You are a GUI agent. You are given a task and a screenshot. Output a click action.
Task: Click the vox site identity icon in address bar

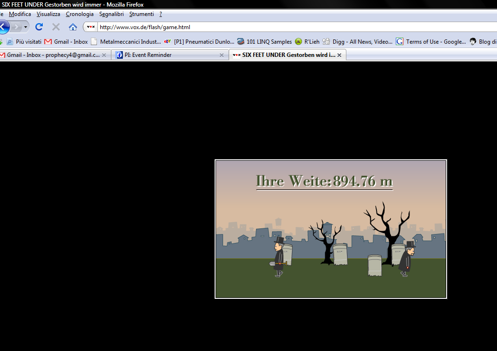[x=91, y=27]
